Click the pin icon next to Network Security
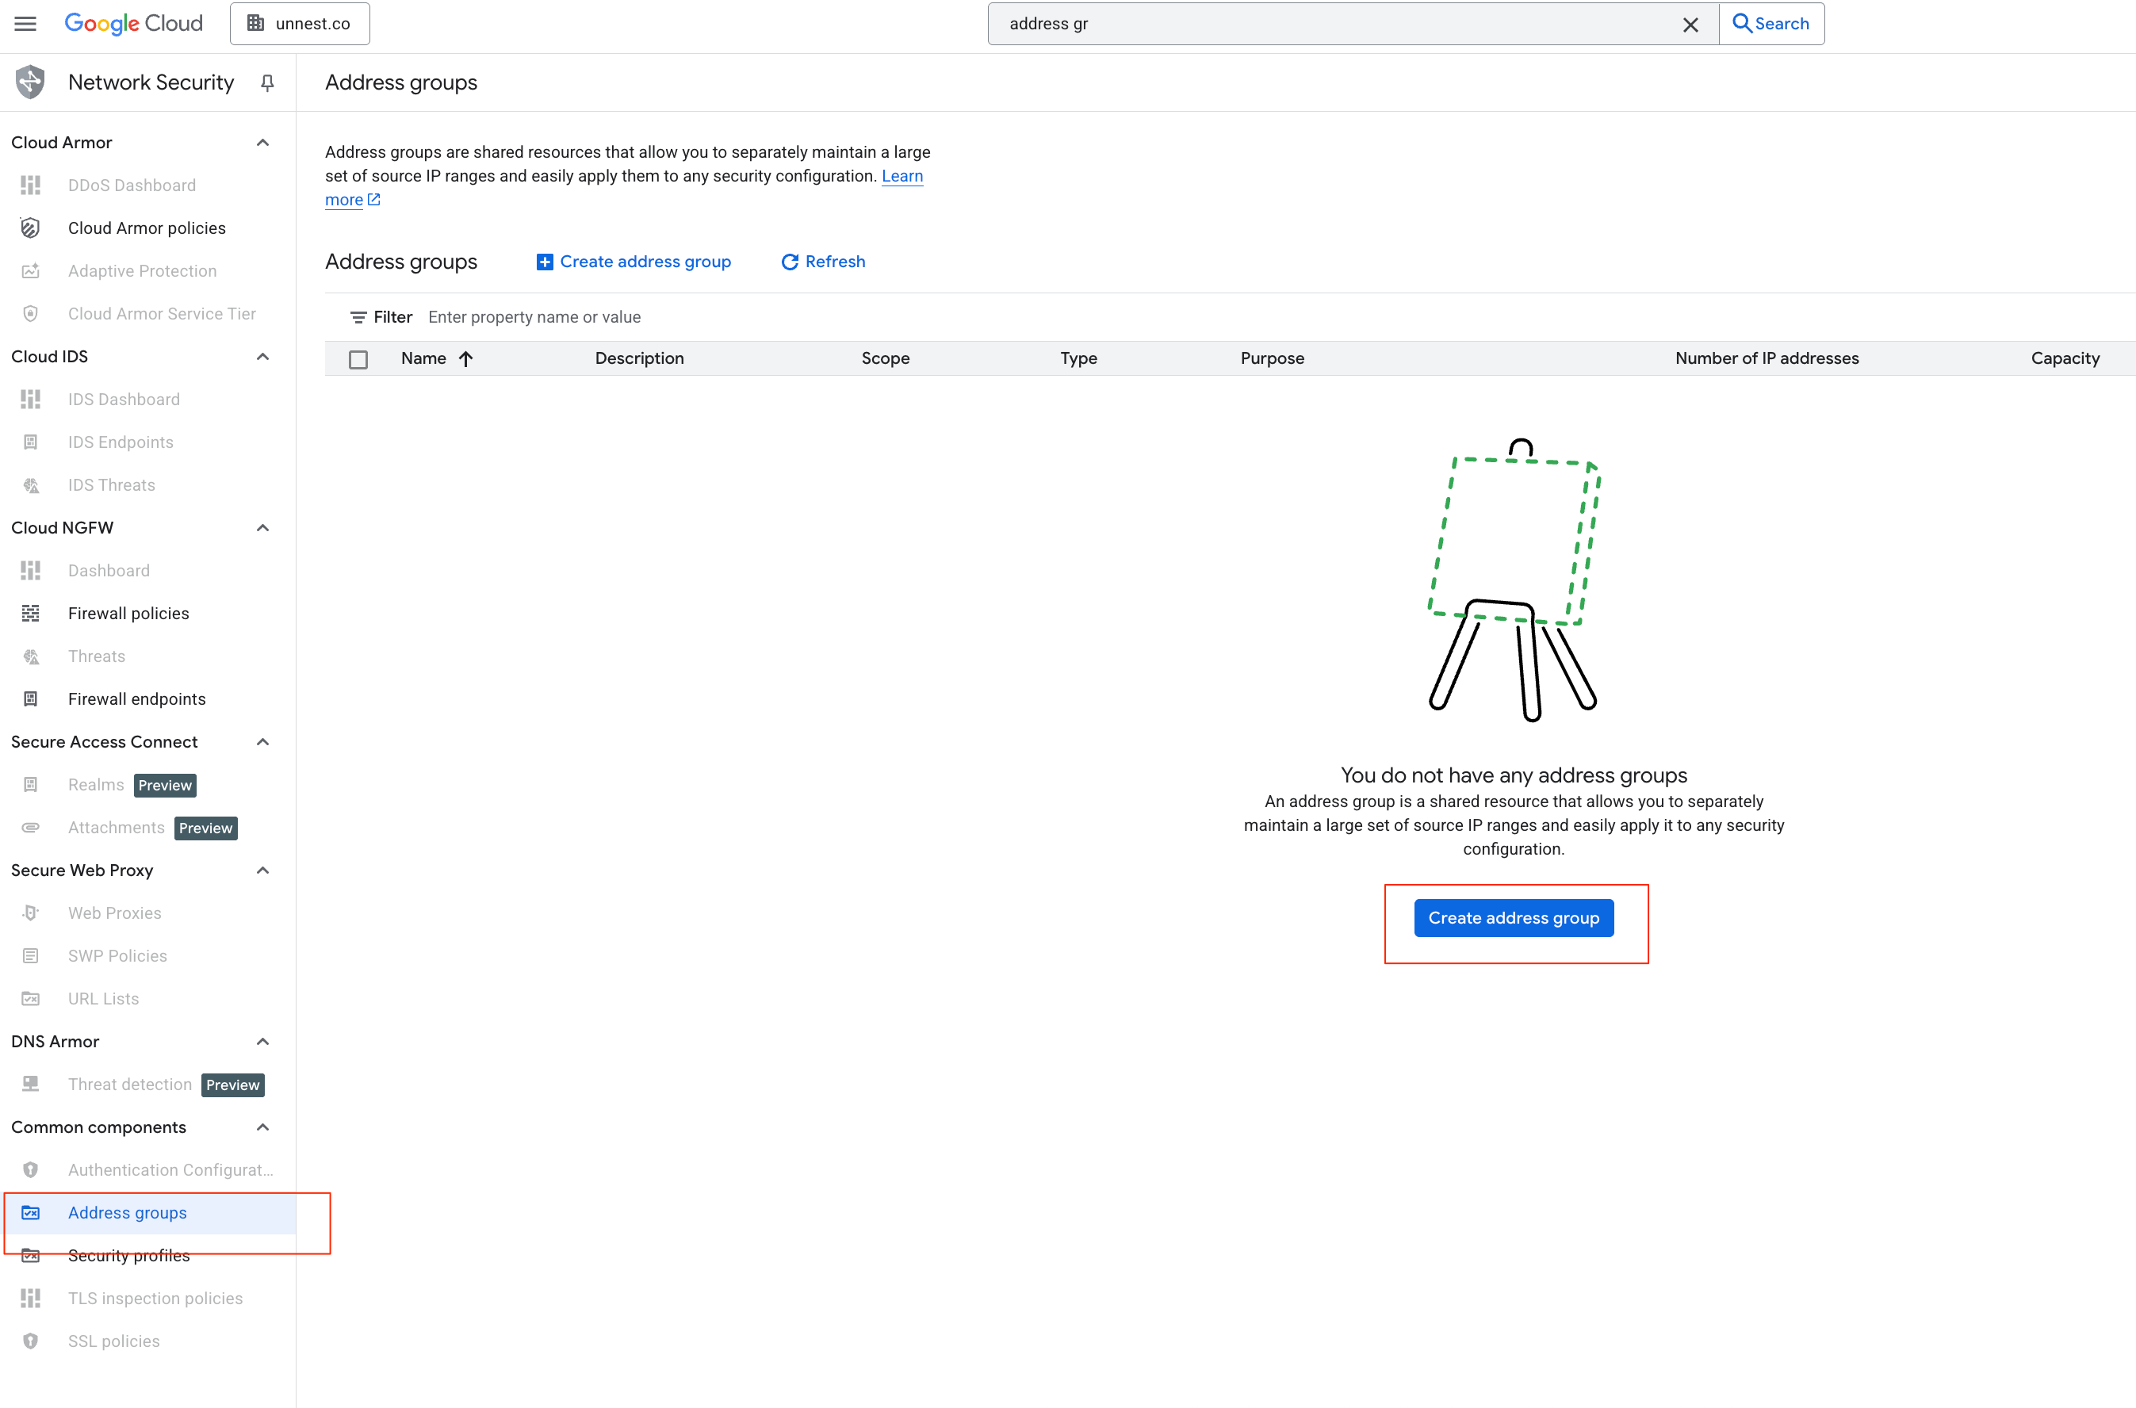Viewport: 2136px width, 1408px height. 266,82
